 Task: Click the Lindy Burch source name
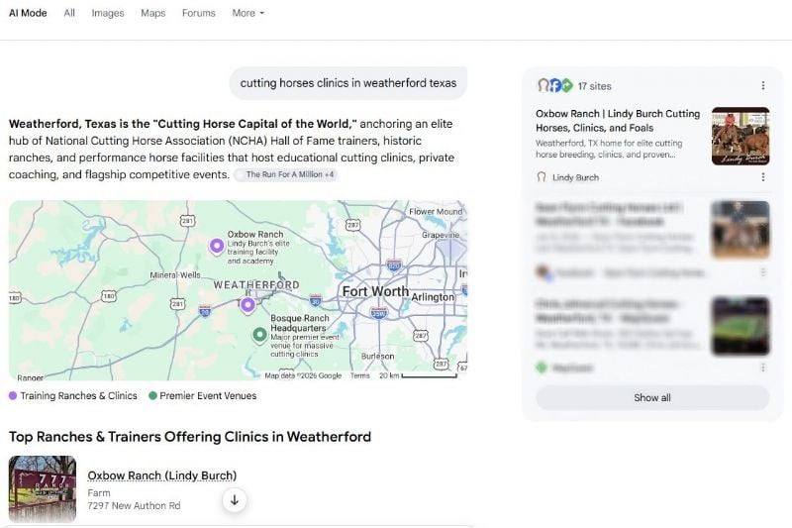575,177
